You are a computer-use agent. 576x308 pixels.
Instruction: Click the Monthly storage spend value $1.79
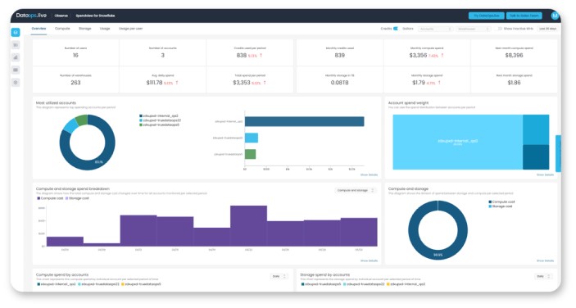click(419, 83)
